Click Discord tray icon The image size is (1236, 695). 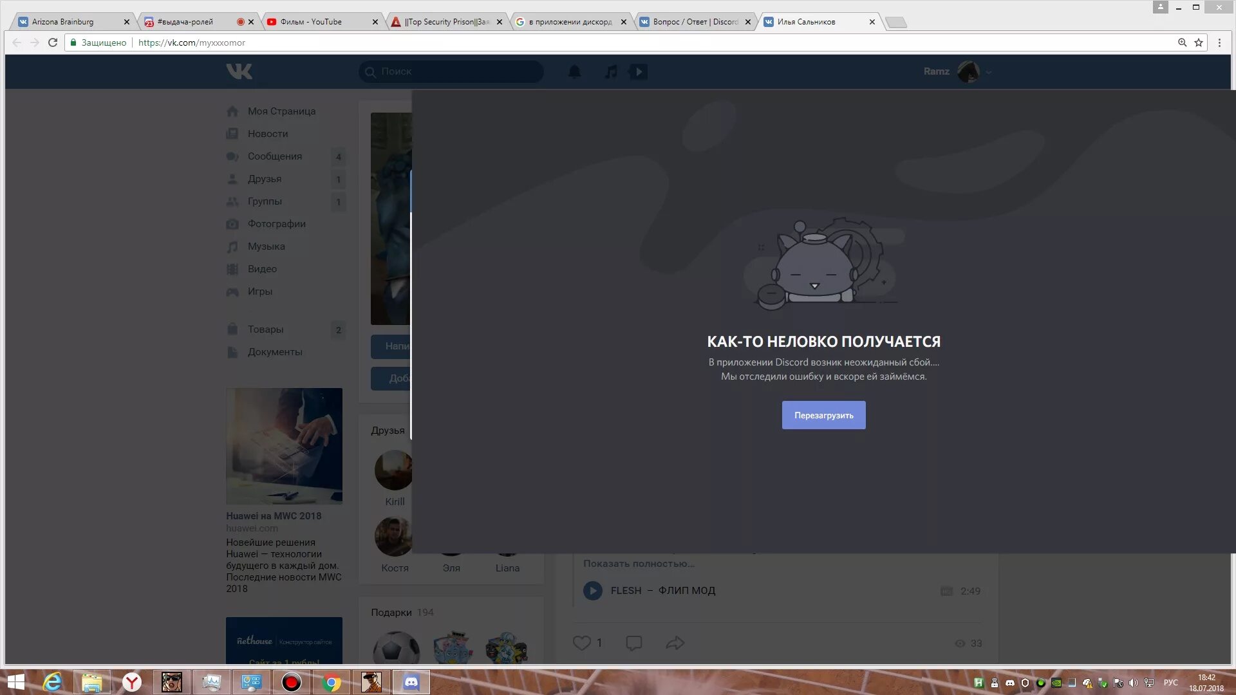coord(1009,683)
